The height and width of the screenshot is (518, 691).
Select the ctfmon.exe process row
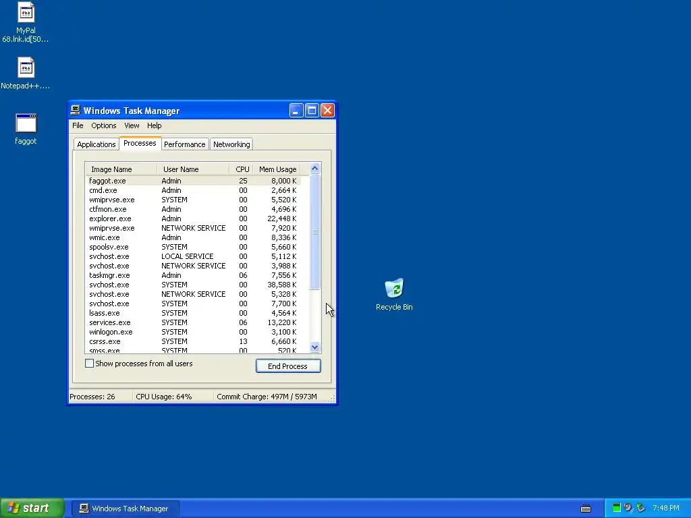(x=193, y=209)
